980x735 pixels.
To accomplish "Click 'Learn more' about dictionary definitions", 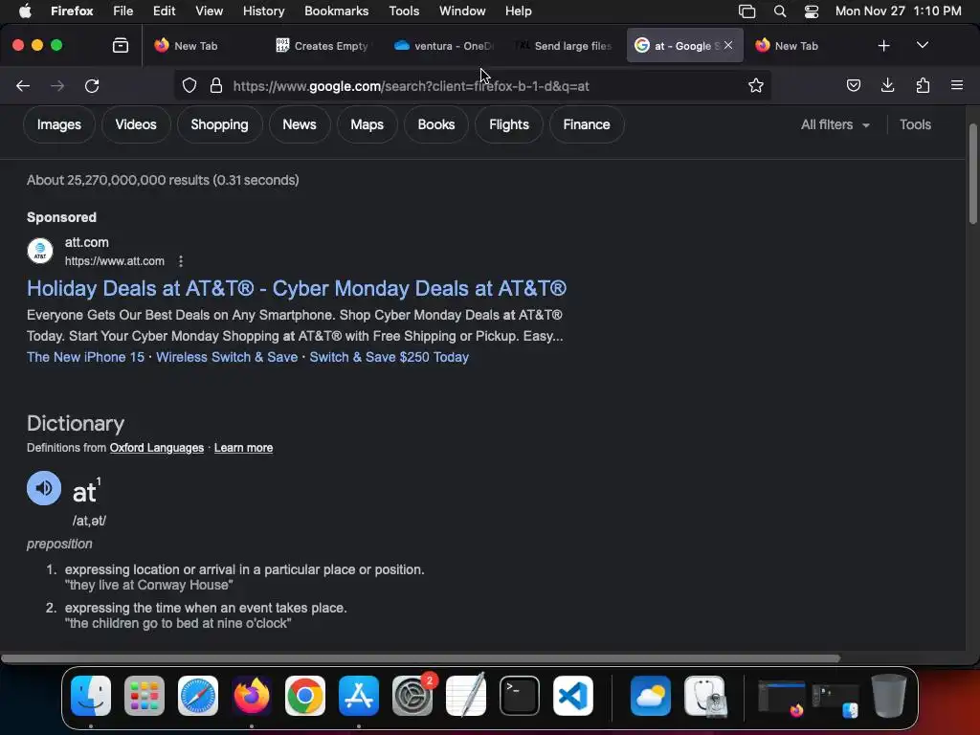I will (x=243, y=448).
